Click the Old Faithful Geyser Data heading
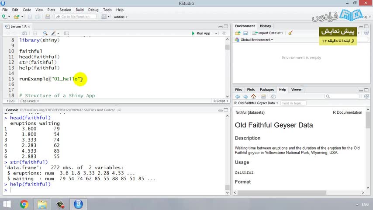373x210 pixels. pos(274,125)
